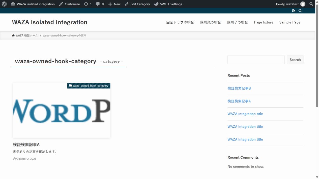Click the breadcrumb home icon

(x=13, y=35)
